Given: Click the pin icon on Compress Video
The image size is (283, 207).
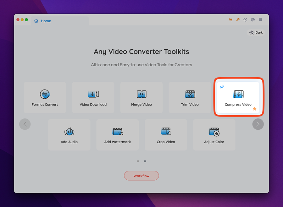Looking at the screenshot, I should [x=222, y=87].
